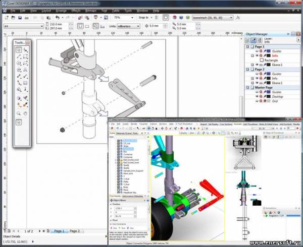Viewport: 303px width, 247px height.
Task: Open the File menu in Corel DESIGNER
Action: [x=13, y=11]
